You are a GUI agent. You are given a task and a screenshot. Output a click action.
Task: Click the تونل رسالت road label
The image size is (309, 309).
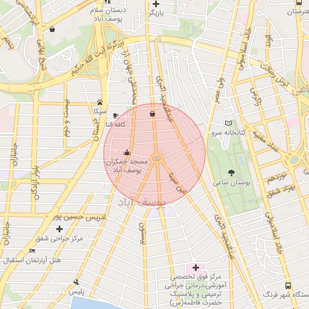pyautogui.click(x=275, y=75)
